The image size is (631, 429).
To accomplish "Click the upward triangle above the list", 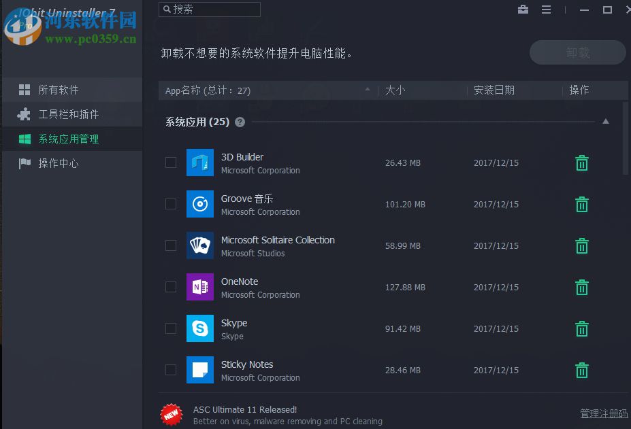I will coord(605,120).
